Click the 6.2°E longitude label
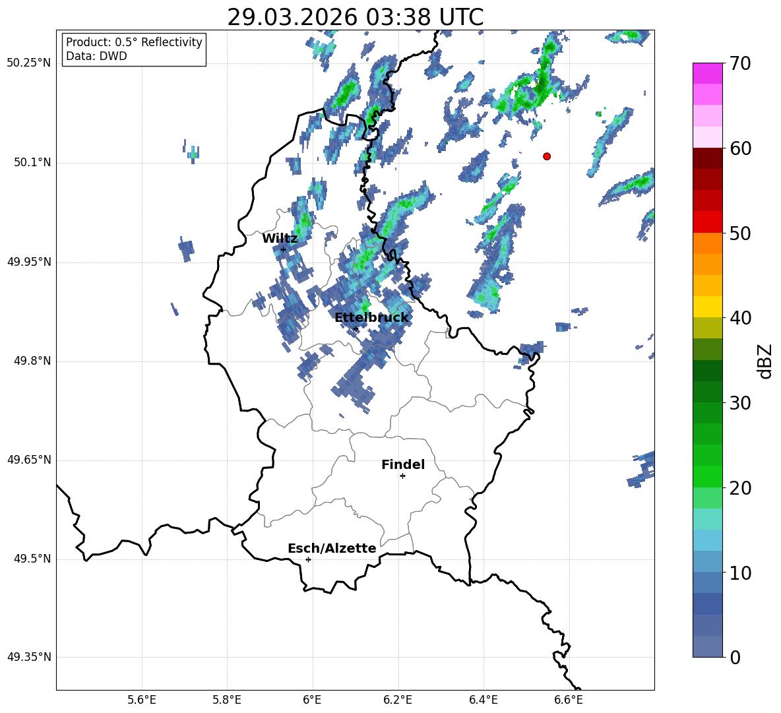 [x=398, y=700]
